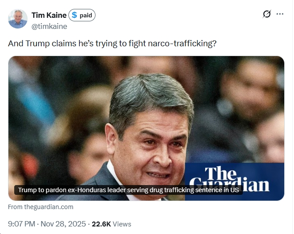Viewport: 294px width, 234px height.
Task: Click the "Views" label
Action: coord(122,224)
